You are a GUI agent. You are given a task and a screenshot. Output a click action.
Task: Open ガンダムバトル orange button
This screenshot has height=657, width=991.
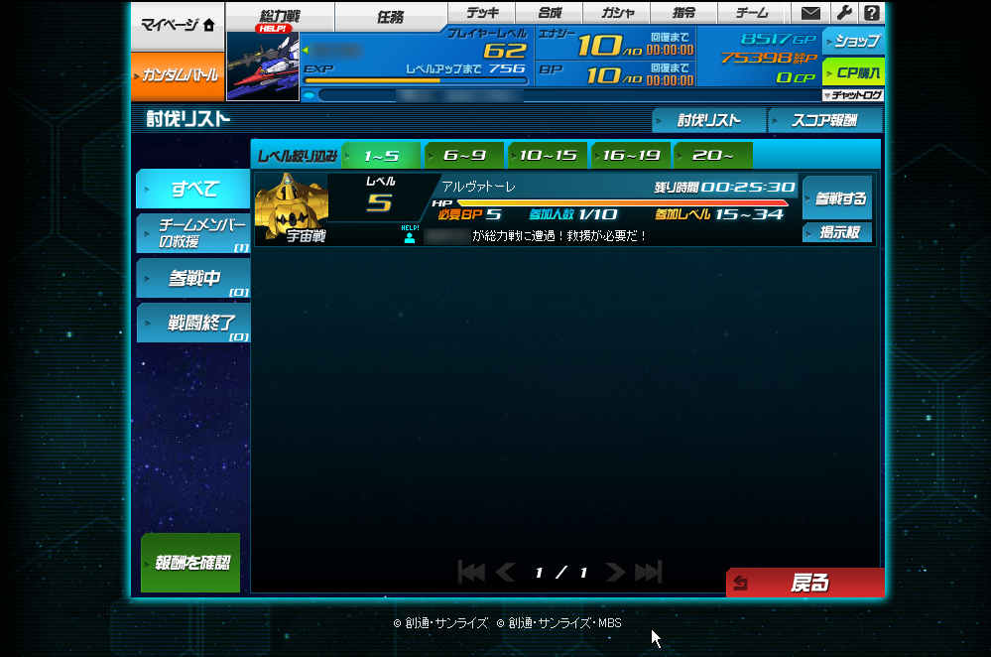tap(178, 75)
